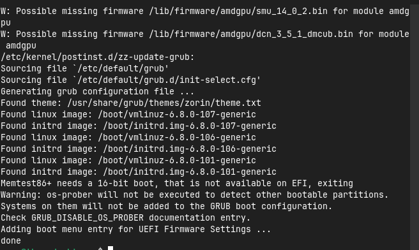Click 'Generating grub configuration file' line

(x=97, y=91)
